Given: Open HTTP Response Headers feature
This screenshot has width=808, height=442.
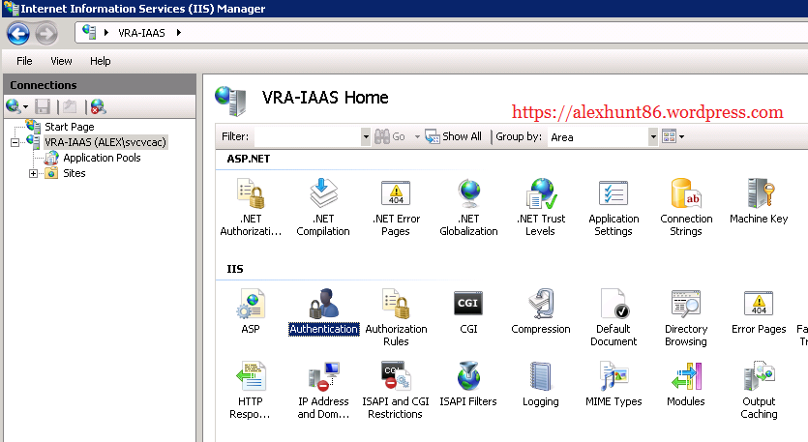Looking at the screenshot, I should coord(251,390).
